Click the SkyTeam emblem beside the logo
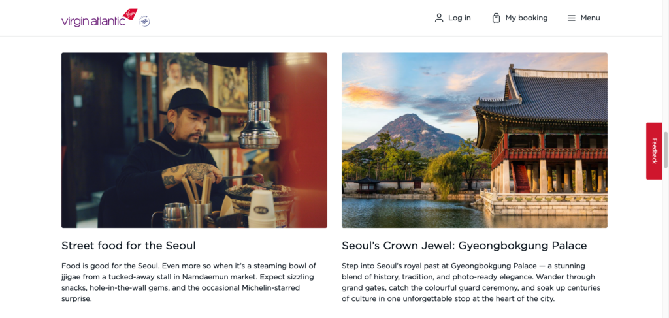 click(x=144, y=22)
